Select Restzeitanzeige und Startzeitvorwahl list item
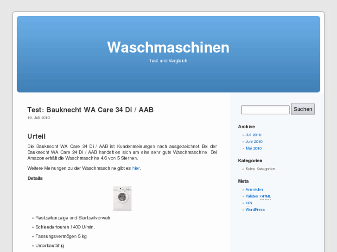The image size is (337, 252). coord(73,218)
